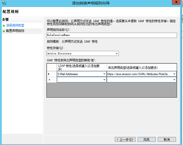Screen dimensions: 183x145
Task: Click the 传出声明类型 column header
Action: [x=142, y=67]
